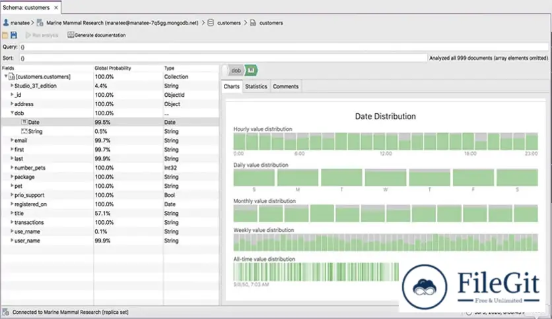
Task: Click the Schema: customers tab title
Action: 26,7
